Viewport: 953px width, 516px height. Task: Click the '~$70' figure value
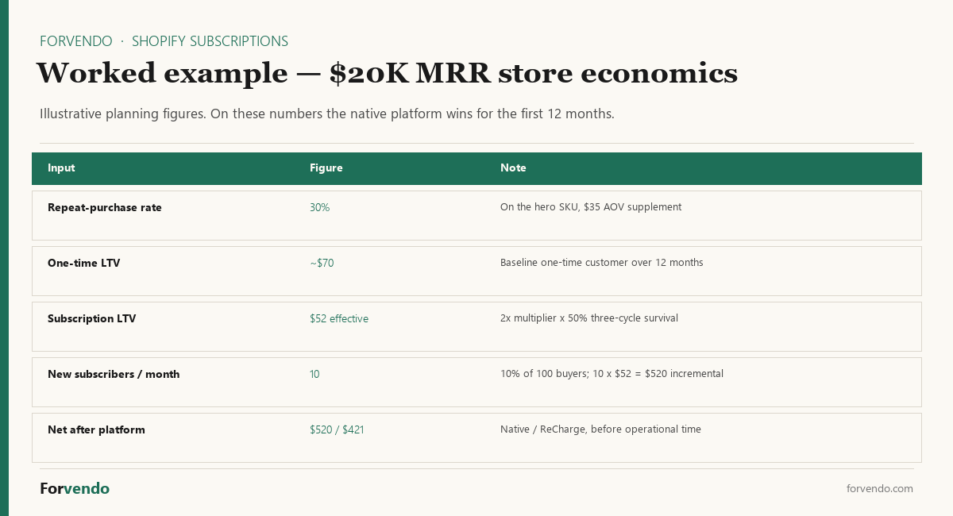[322, 263]
